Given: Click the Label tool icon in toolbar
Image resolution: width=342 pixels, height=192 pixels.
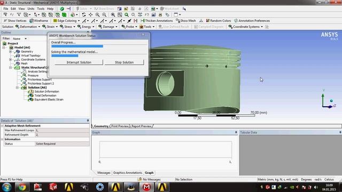Looking at the screenshot, I should pyautogui.click(x=5, y=15).
